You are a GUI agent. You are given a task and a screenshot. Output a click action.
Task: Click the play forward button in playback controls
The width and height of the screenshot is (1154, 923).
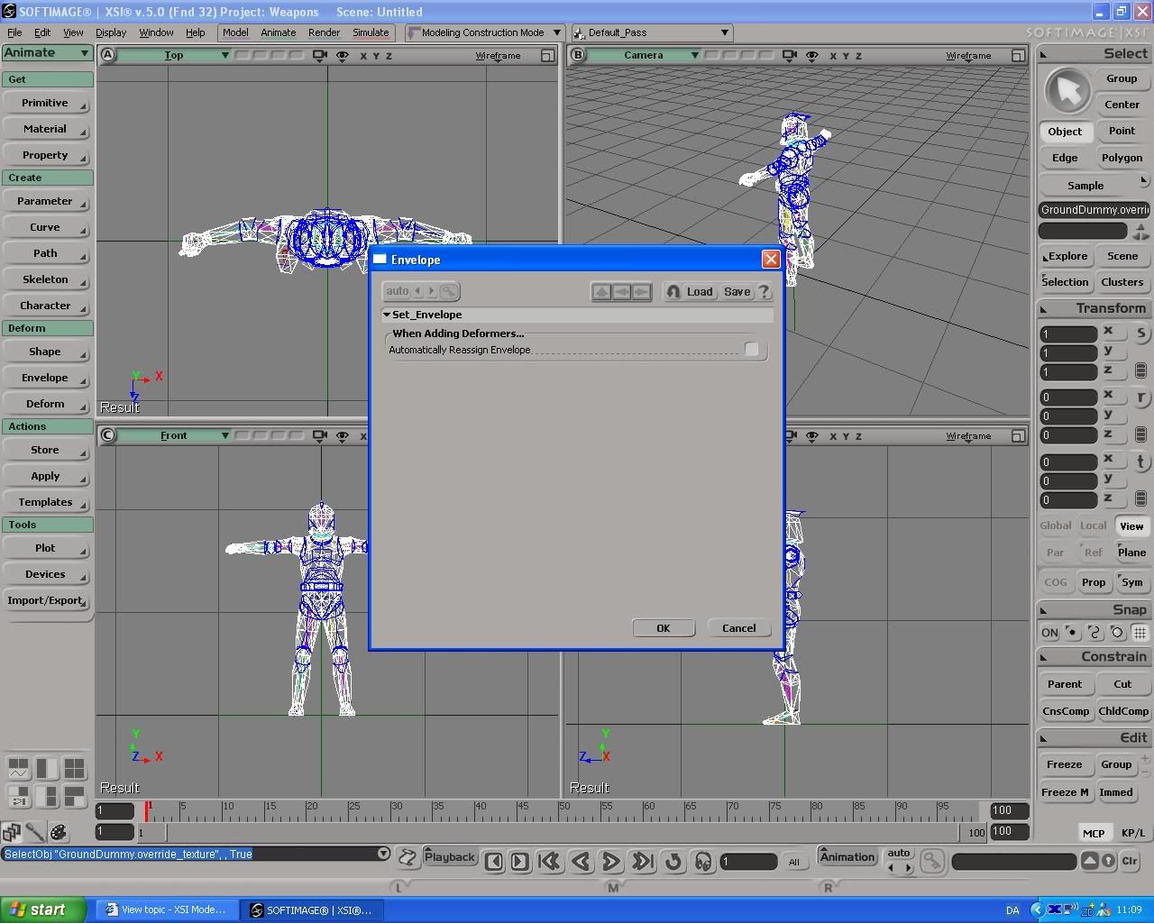610,862
